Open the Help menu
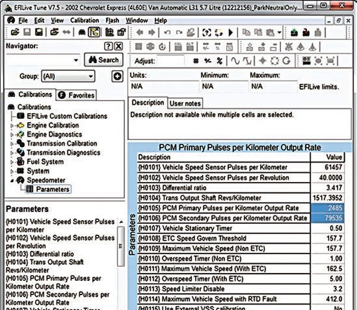 point(161,20)
